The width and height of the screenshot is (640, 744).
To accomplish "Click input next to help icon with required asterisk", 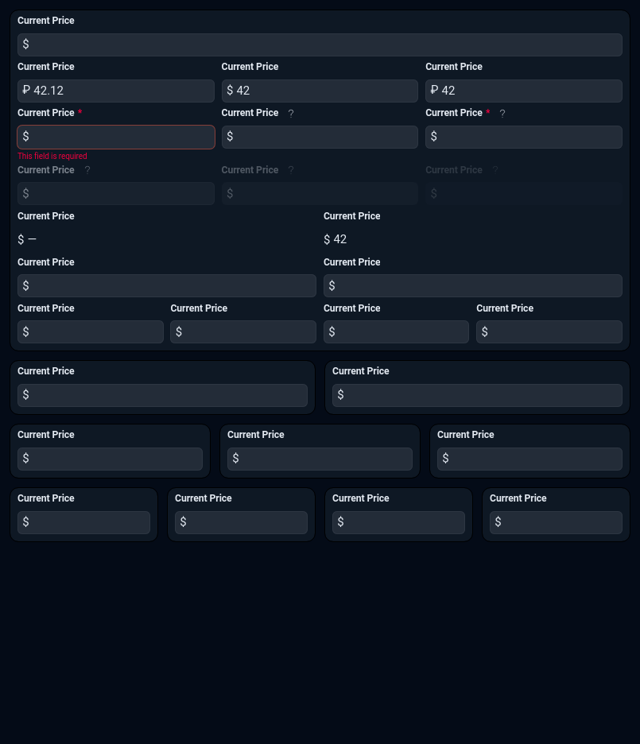I will click(x=523, y=137).
